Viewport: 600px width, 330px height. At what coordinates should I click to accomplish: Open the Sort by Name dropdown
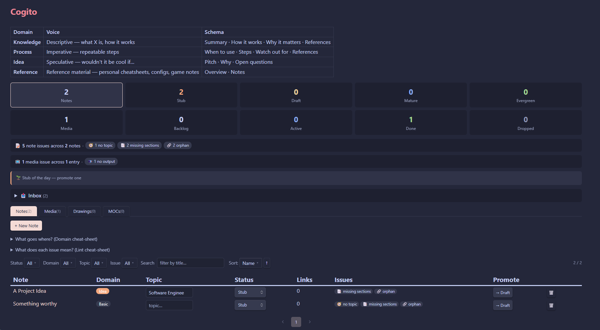coord(250,263)
